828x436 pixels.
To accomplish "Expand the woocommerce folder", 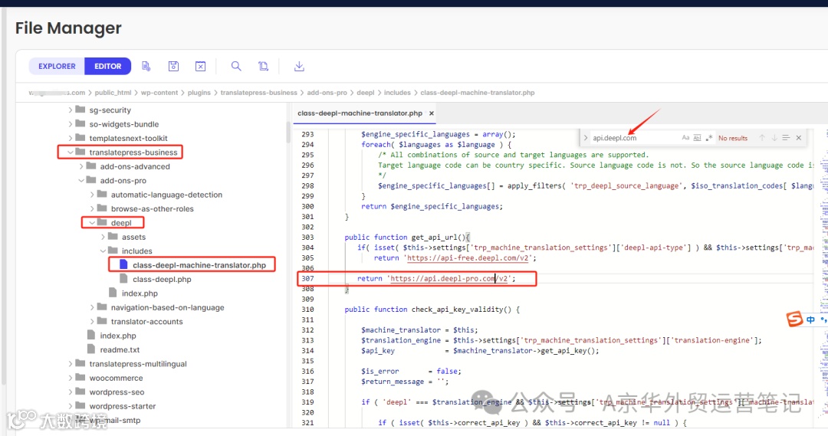I will coord(71,378).
